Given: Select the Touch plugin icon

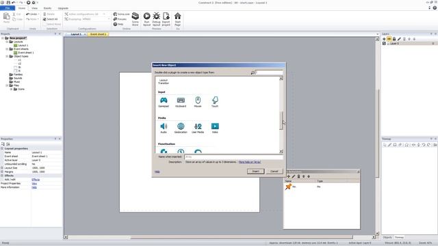Looking at the screenshot, I should tap(215, 100).
